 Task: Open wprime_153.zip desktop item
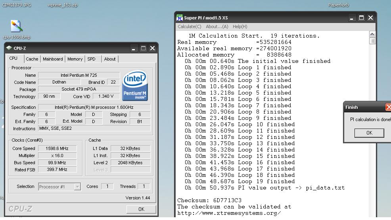(x=63, y=5)
